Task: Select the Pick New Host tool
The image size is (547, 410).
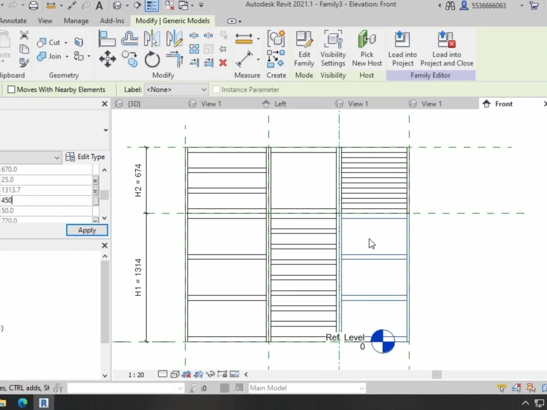Action: point(366,49)
